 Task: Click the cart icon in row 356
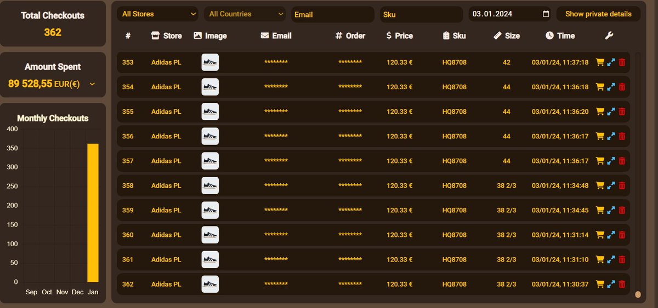600,136
